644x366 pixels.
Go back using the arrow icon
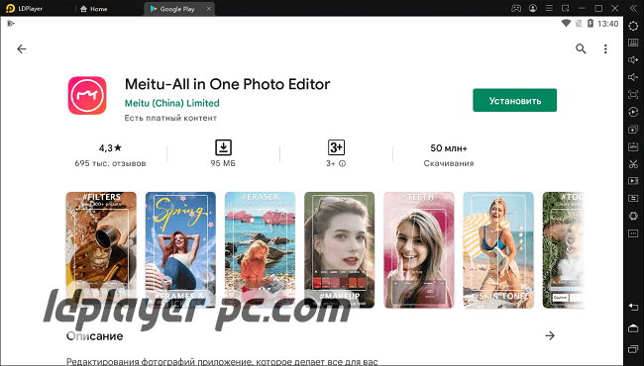pyautogui.click(x=22, y=49)
